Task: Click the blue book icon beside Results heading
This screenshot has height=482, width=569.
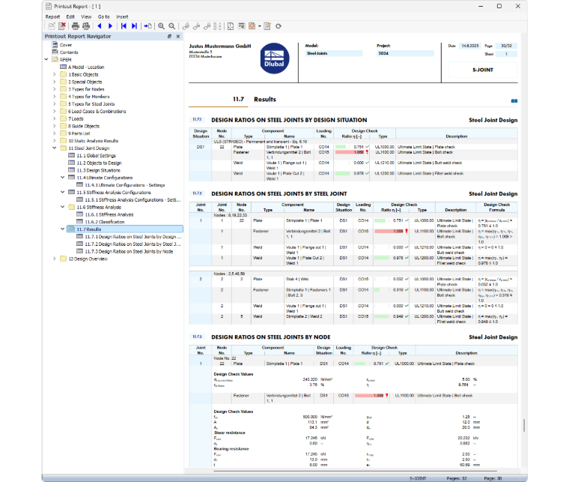Action: pyautogui.click(x=514, y=100)
